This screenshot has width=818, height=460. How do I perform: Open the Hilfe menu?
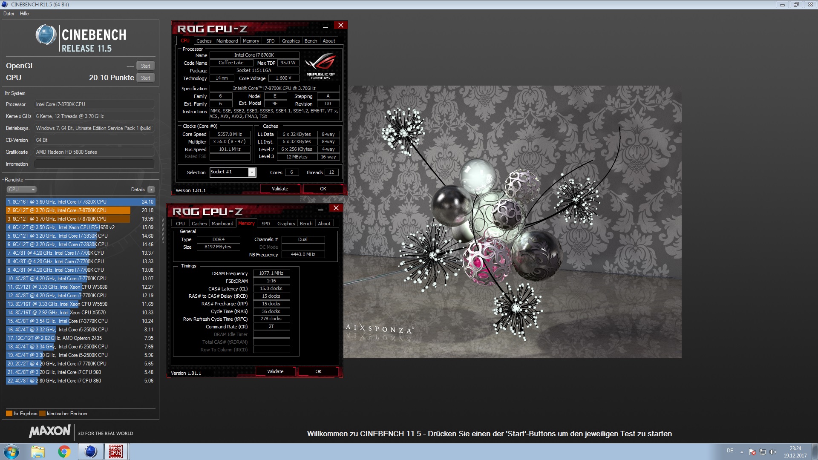tap(24, 14)
